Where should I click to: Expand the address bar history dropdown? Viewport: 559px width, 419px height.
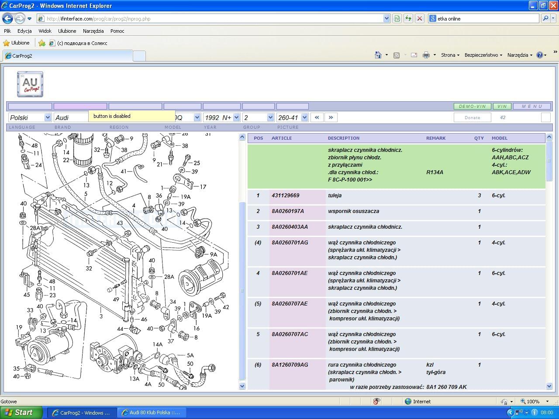386,19
